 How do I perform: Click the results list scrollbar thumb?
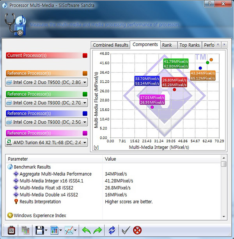[x=223, y=164]
